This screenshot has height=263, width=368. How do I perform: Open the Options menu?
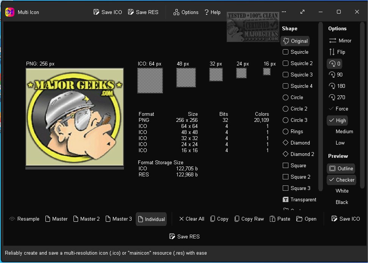[186, 12]
